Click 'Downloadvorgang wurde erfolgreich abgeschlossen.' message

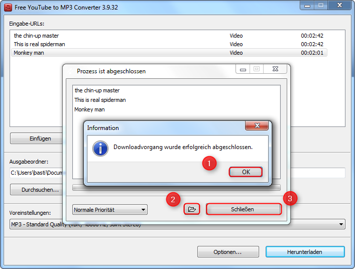183,147
